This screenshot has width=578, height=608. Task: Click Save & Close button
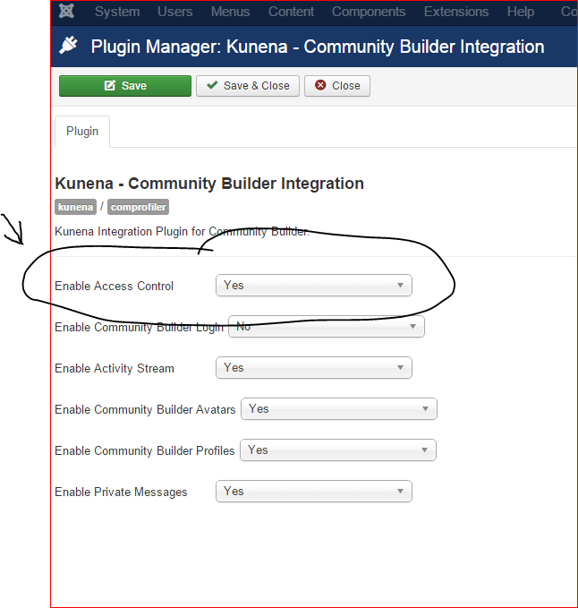coord(248,86)
